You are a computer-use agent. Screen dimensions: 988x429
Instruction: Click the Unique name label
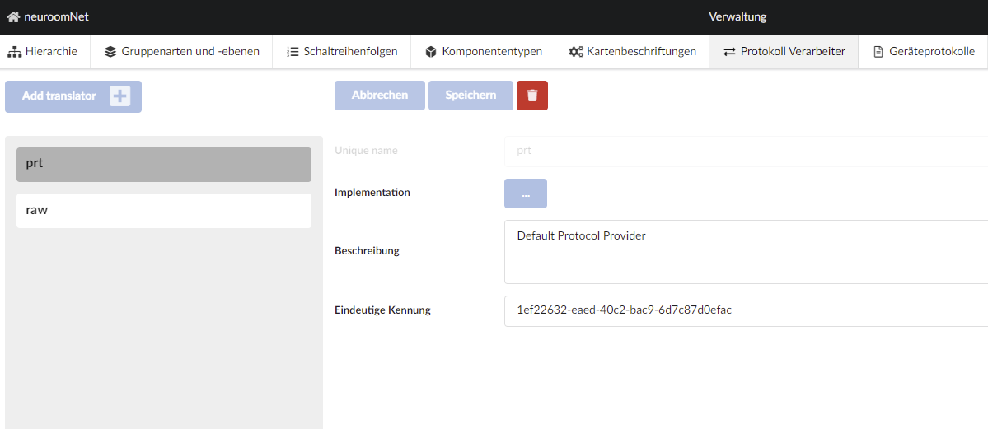pos(366,151)
